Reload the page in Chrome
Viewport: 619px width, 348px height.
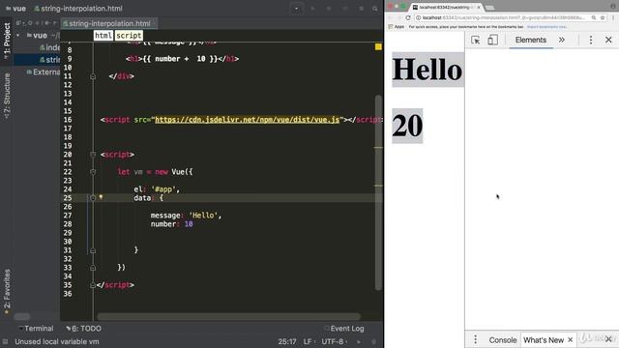[x=408, y=17]
